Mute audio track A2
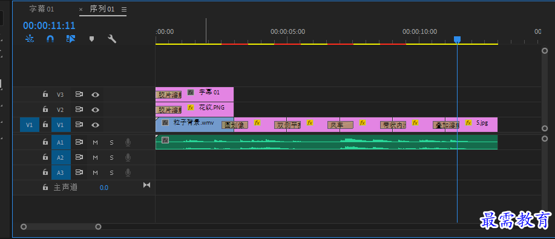 [95, 157]
